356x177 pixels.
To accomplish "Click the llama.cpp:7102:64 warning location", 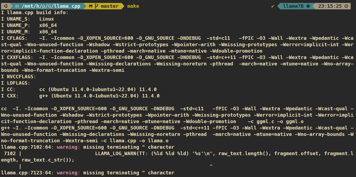I will pyautogui.click(x=27, y=147).
